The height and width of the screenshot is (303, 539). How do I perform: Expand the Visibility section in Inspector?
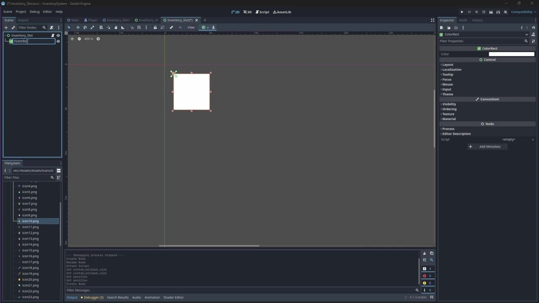(x=487, y=104)
